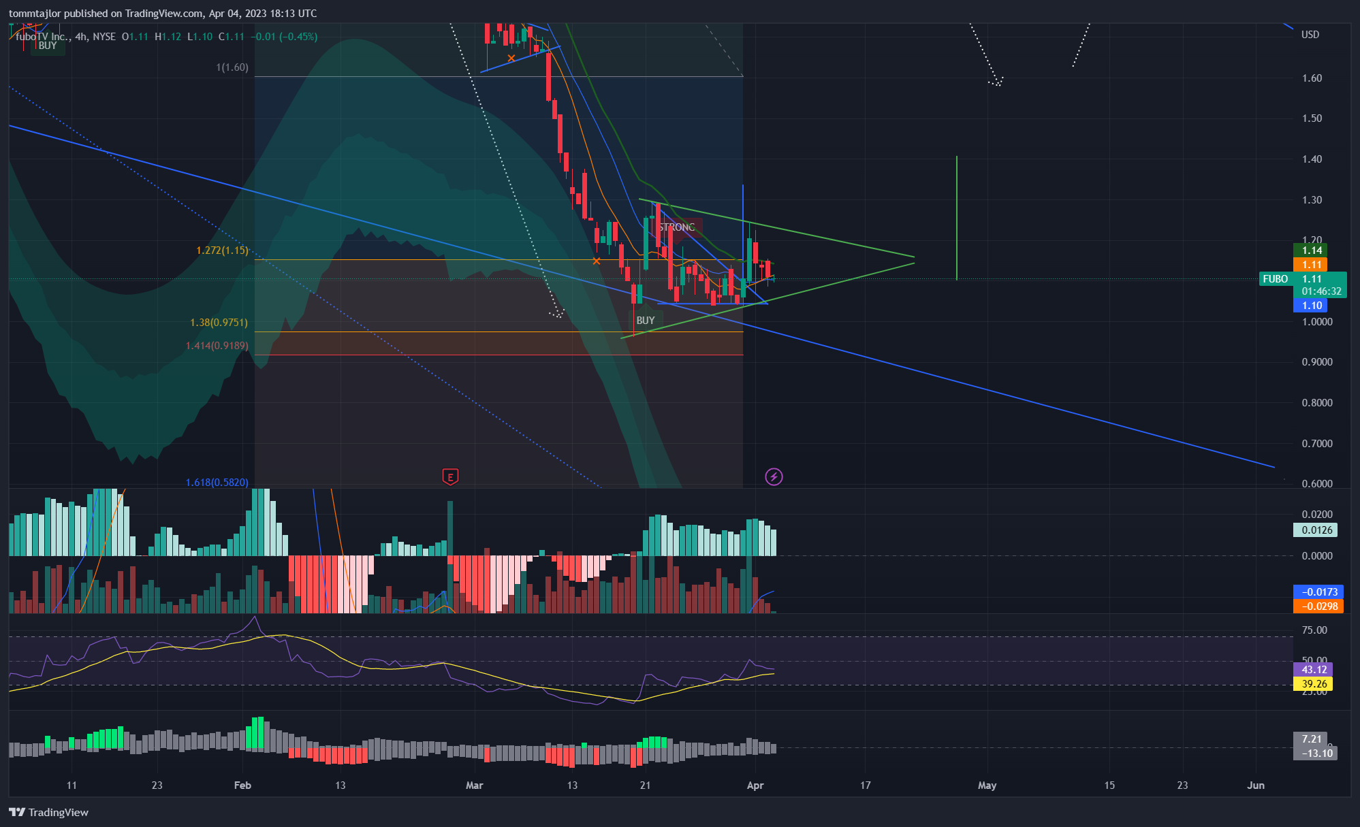
Task: Click the 1.38(0.9751) Fibonacci label
Action: click(219, 323)
